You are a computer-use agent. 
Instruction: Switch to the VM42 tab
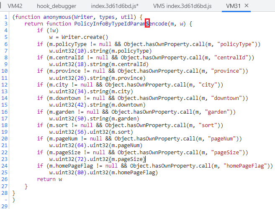tap(14, 6)
